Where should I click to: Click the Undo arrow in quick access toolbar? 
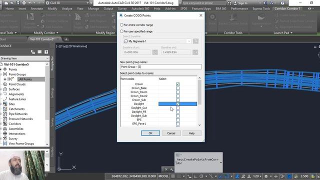(30, 3)
